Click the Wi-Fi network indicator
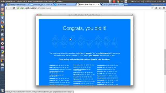This screenshot has width=166, height=93. pos(122,2)
